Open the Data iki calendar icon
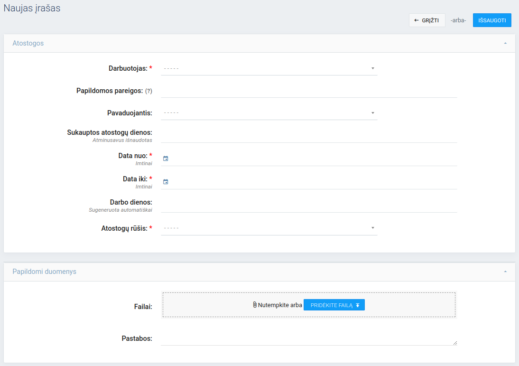This screenshot has height=366, width=519. click(x=166, y=182)
